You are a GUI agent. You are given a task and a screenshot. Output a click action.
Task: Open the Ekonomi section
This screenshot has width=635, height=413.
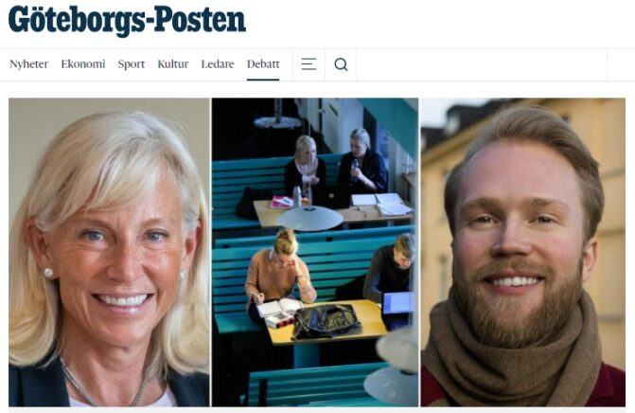[x=83, y=64]
